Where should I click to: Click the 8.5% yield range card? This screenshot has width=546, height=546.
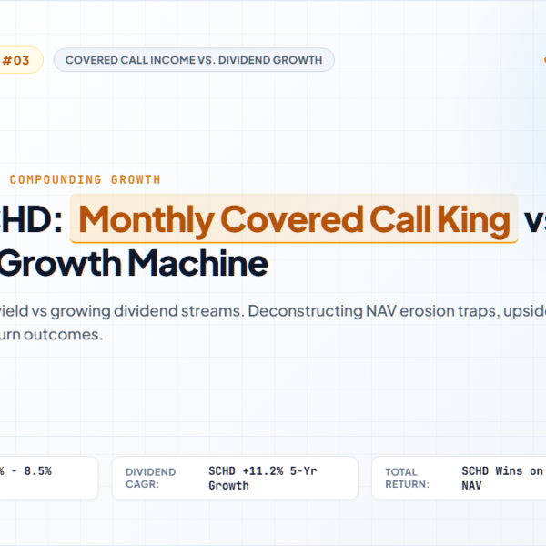click(x=49, y=478)
